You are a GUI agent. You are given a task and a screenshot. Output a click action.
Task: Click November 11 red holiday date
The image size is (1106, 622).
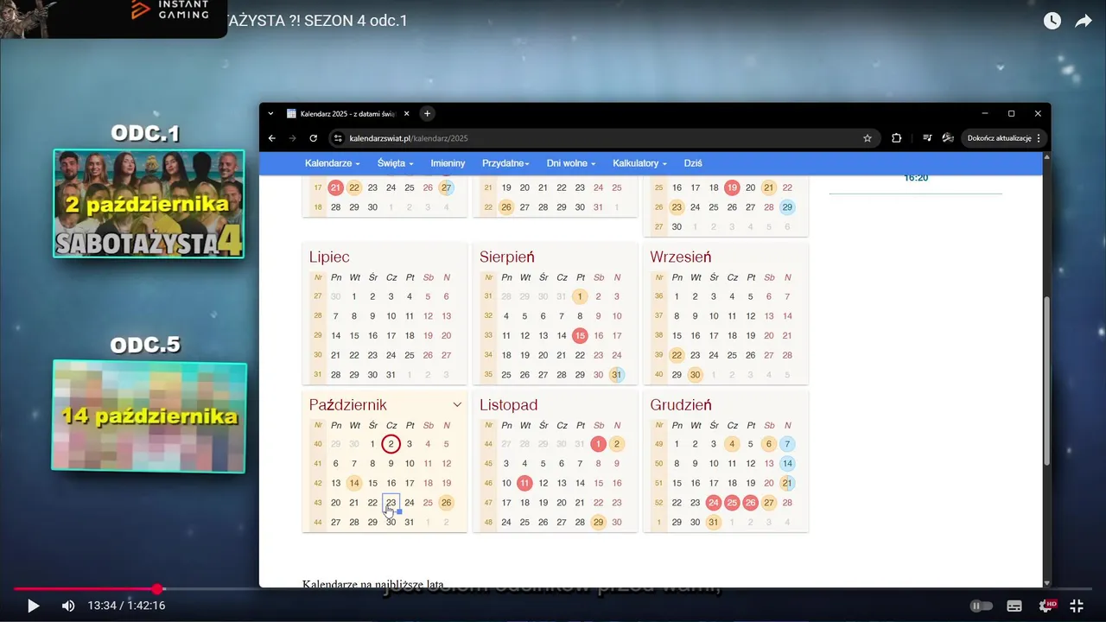[524, 483]
